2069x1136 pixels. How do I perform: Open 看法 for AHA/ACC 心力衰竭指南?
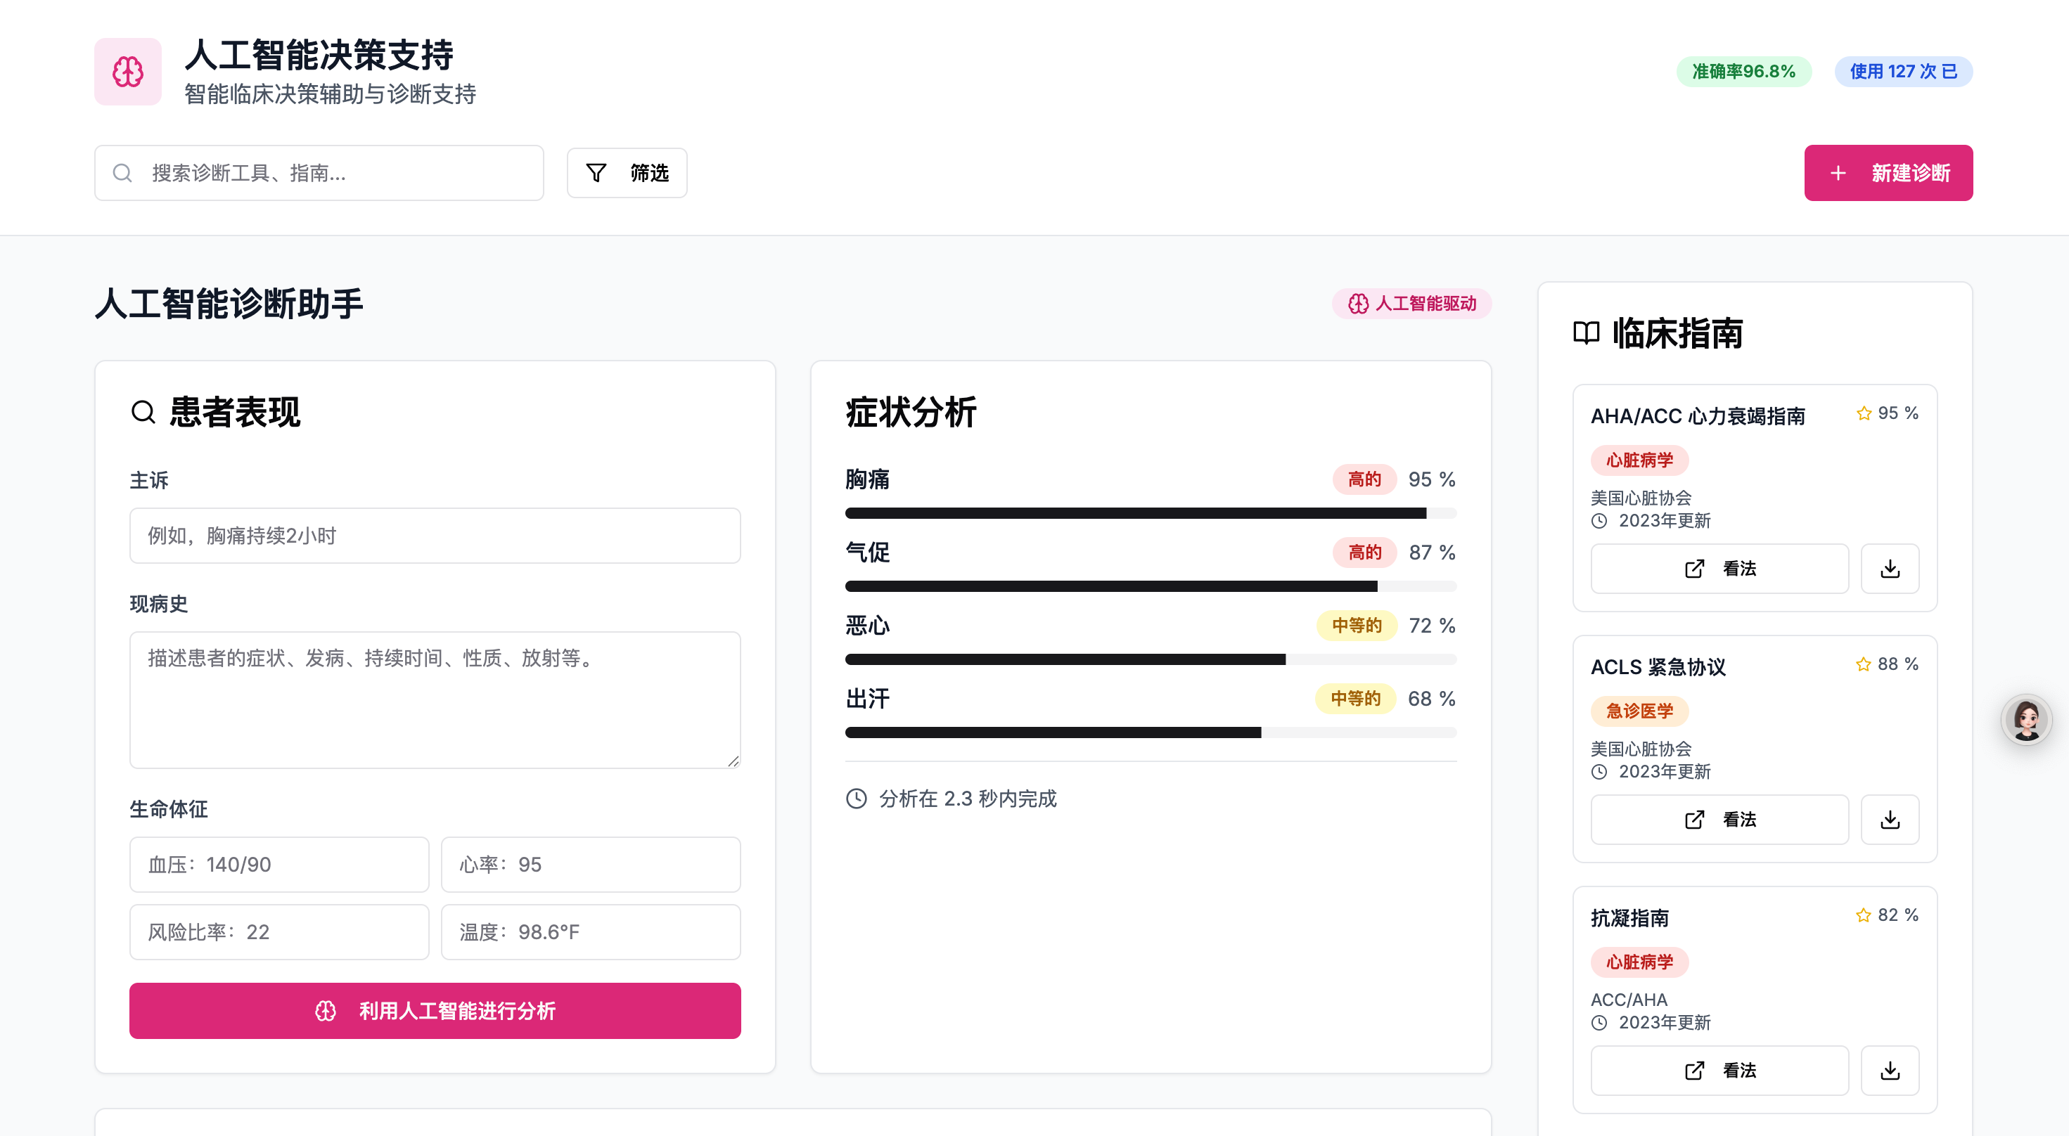coord(1719,569)
